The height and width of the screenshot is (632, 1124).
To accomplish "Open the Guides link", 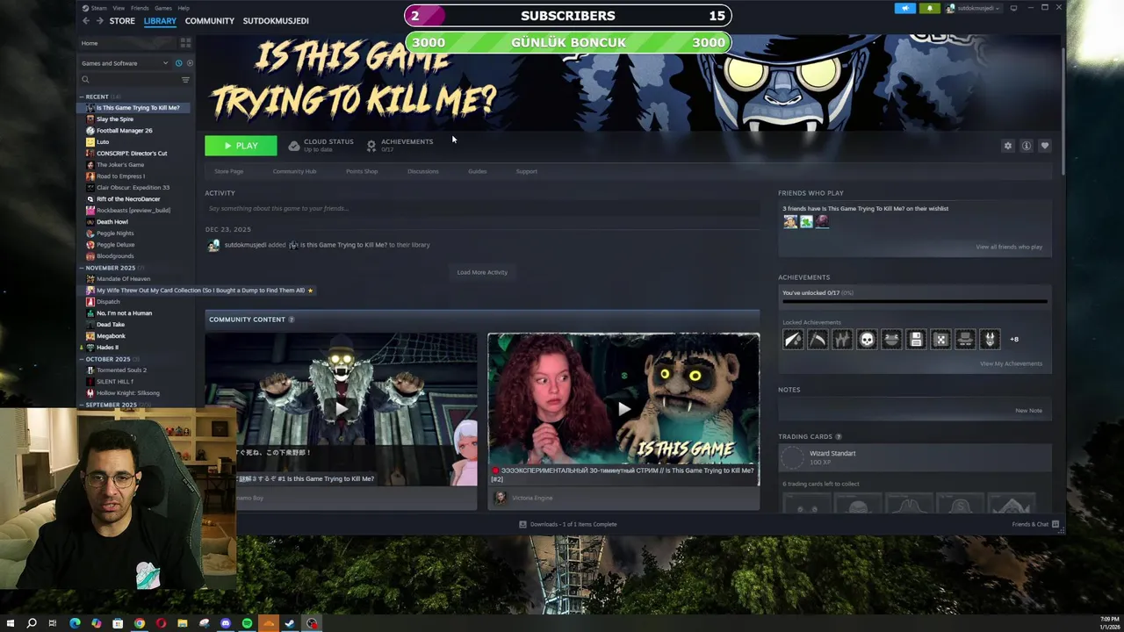I will (x=477, y=171).
